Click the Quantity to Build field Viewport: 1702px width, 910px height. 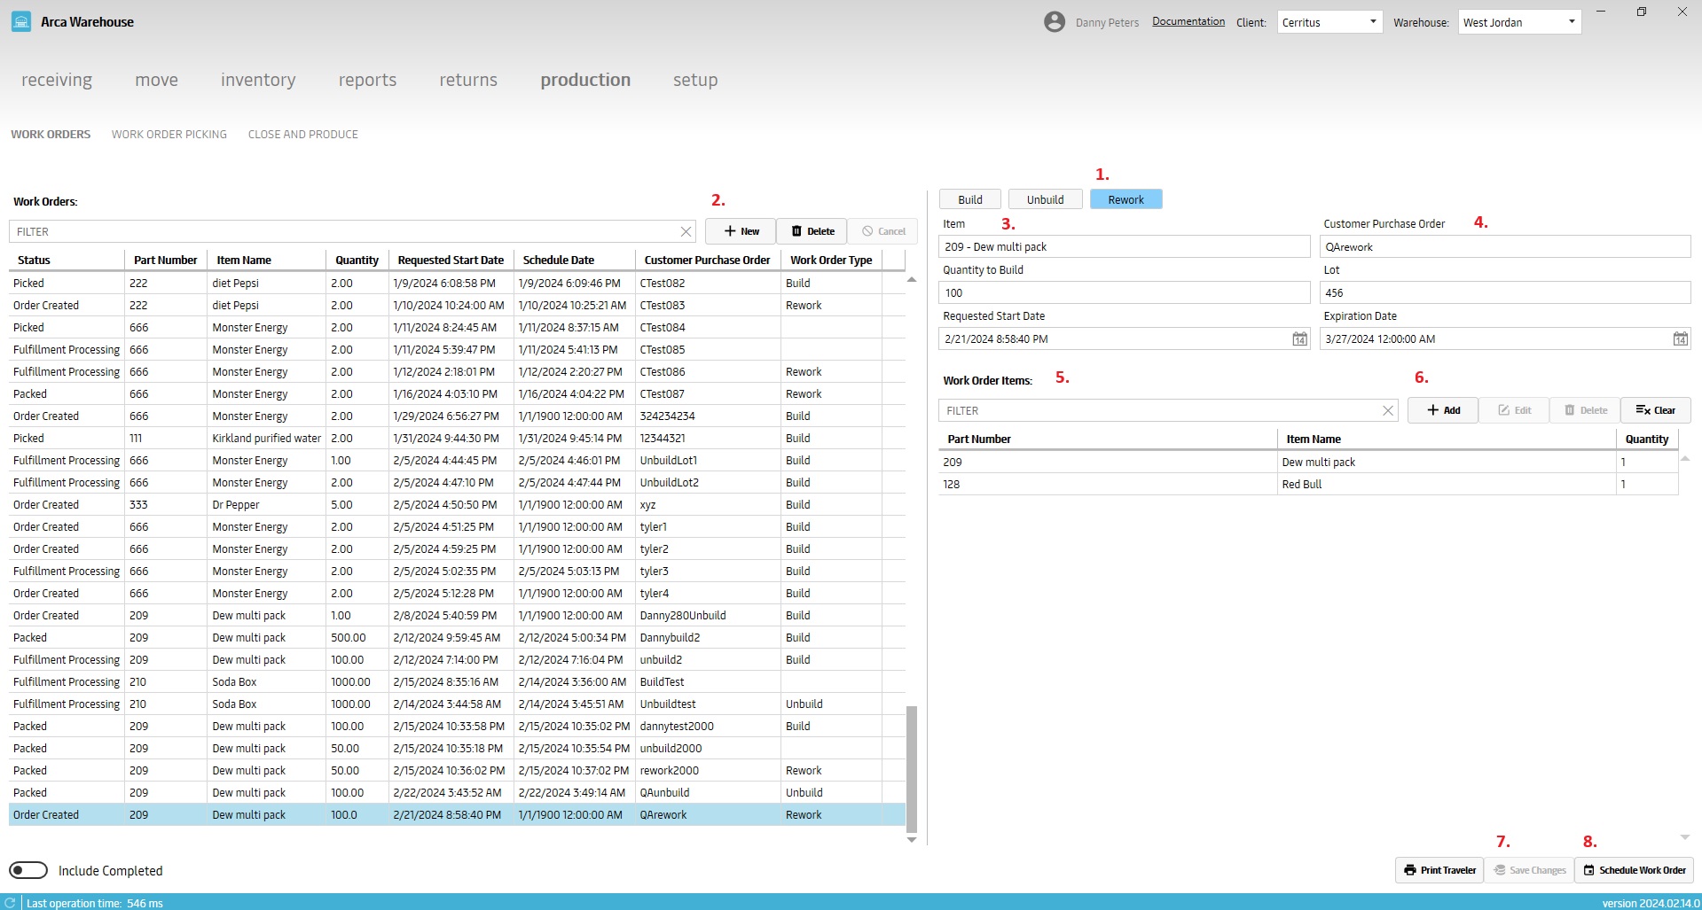pyautogui.click(x=1124, y=292)
